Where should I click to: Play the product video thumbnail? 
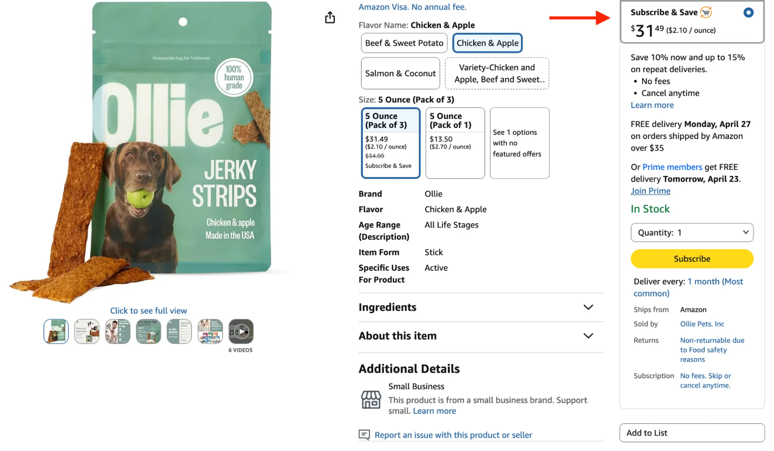[x=241, y=331]
